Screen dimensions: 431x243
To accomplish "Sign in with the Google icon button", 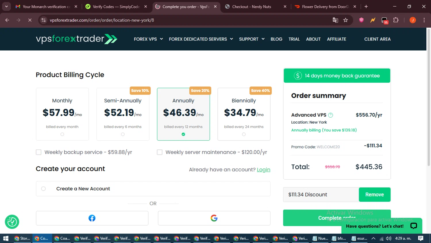I will pyautogui.click(x=214, y=218).
